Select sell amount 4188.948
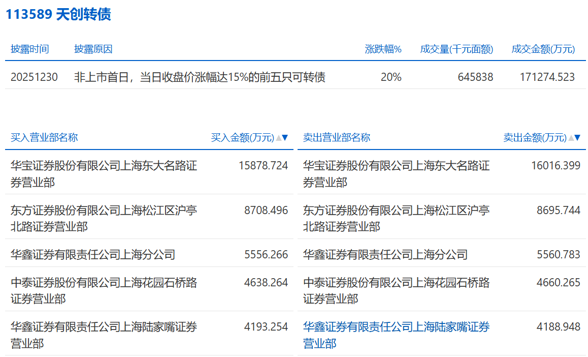The width and height of the screenshot is (588, 357). point(559,326)
